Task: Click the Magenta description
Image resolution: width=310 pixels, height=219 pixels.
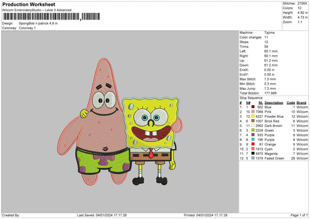Action: click(271, 153)
